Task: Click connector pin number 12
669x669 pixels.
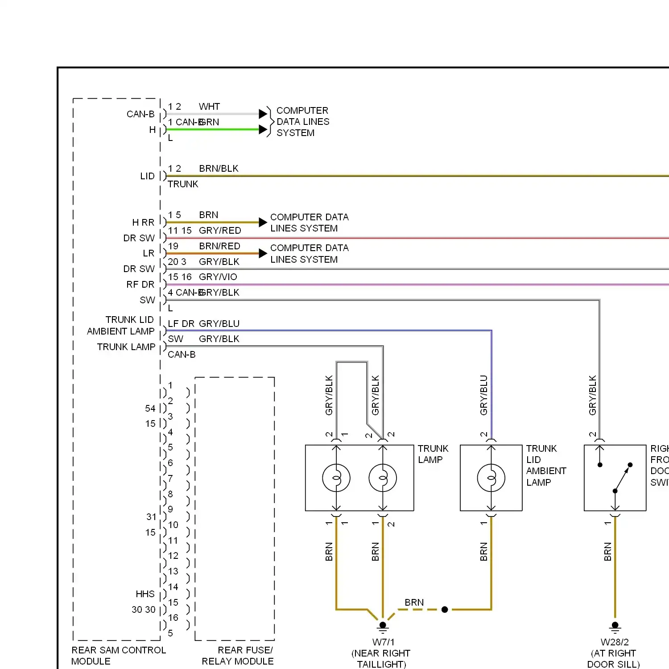Action: (x=173, y=556)
